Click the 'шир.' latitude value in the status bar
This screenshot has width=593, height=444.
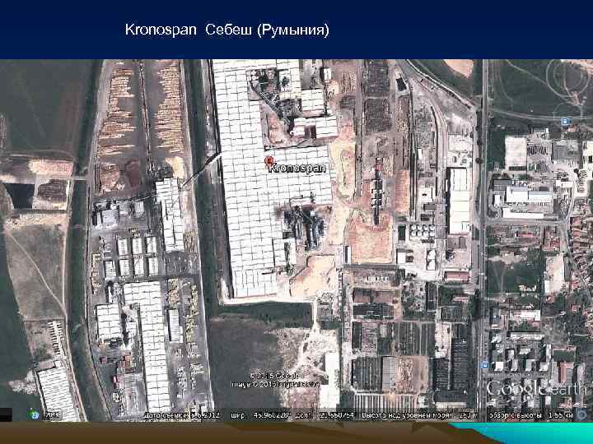(260, 415)
